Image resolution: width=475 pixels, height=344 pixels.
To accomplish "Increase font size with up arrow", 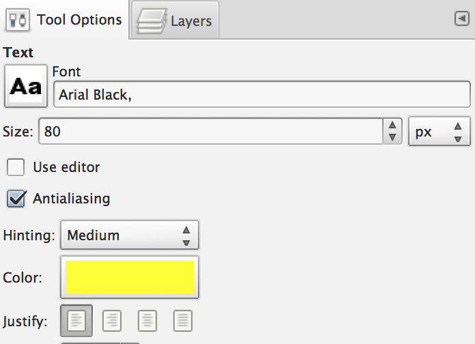I will point(392,125).
